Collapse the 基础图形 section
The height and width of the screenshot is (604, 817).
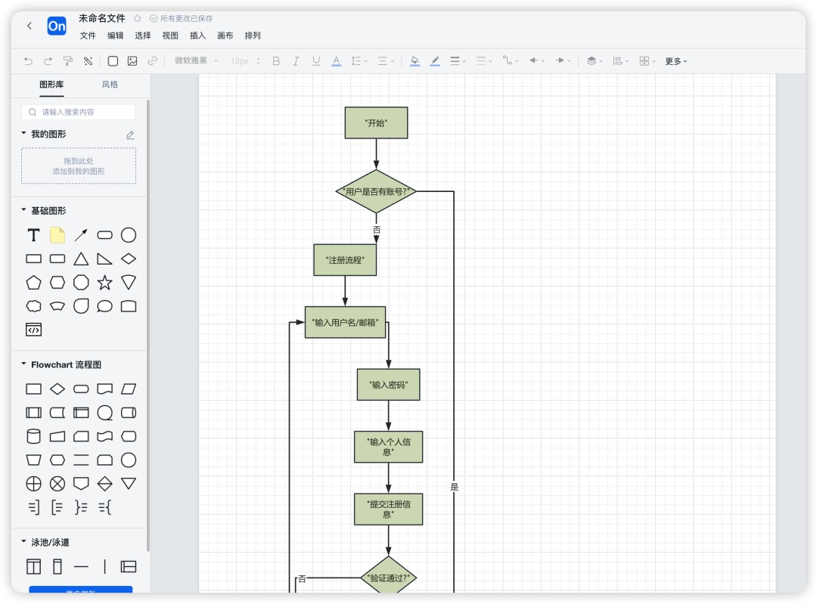pyautogui.click(x=23, y=210)
